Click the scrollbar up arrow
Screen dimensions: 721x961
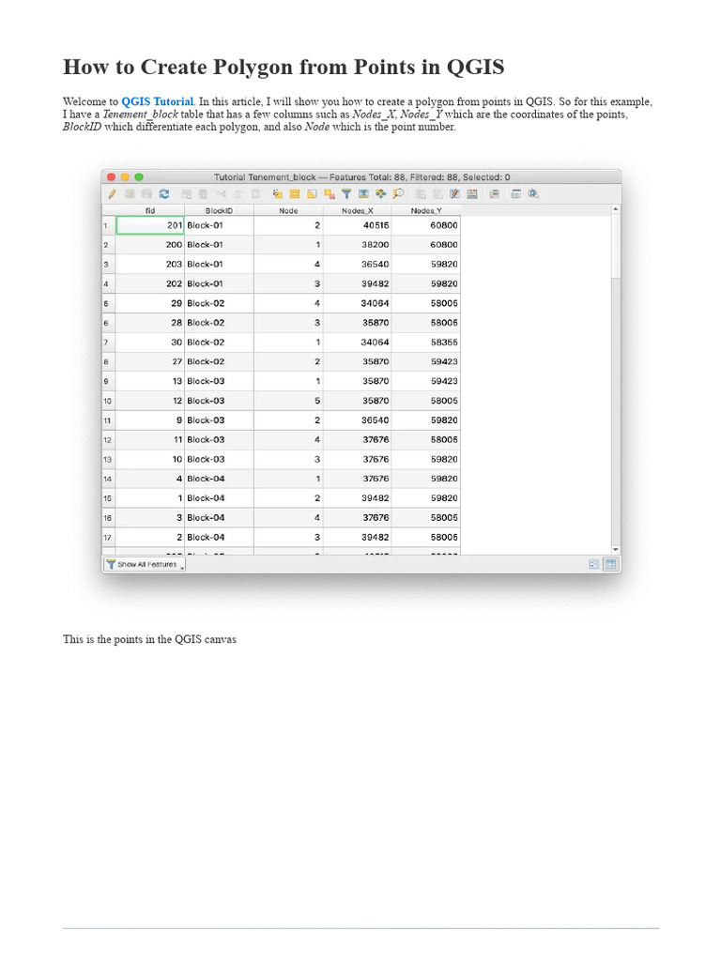click(616, 209)
